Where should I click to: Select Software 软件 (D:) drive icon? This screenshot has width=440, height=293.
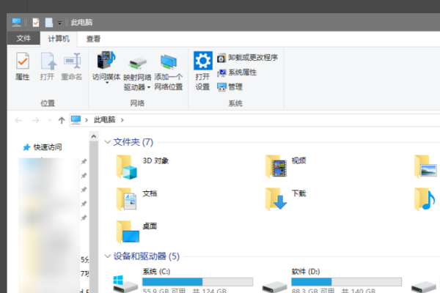[x=274, y=286]
